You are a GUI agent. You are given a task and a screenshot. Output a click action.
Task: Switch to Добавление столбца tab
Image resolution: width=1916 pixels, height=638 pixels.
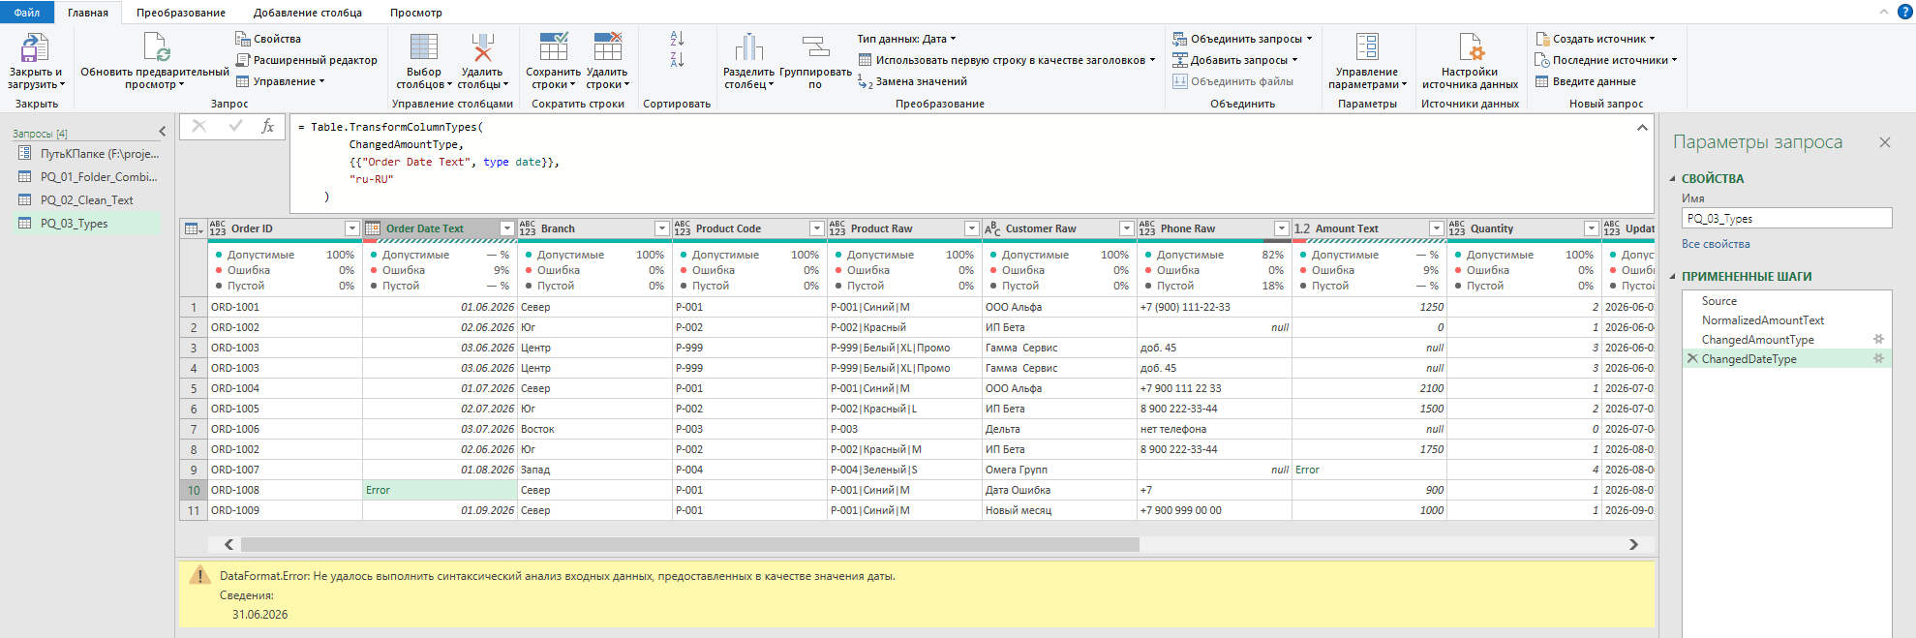click(x=308, y=13)
